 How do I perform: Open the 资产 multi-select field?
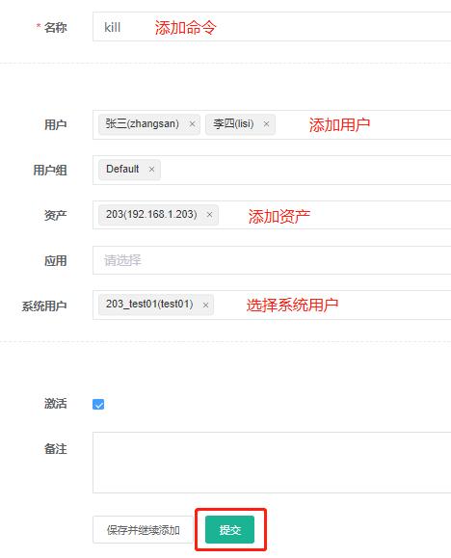(272, 215)
